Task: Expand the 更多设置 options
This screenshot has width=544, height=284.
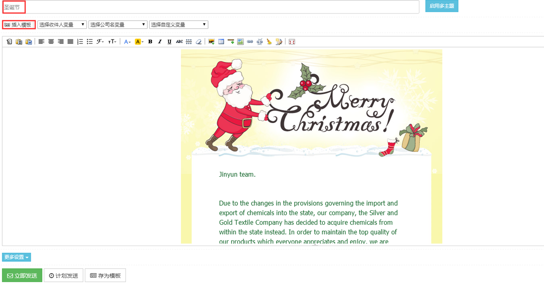Action: pos(16,257)
